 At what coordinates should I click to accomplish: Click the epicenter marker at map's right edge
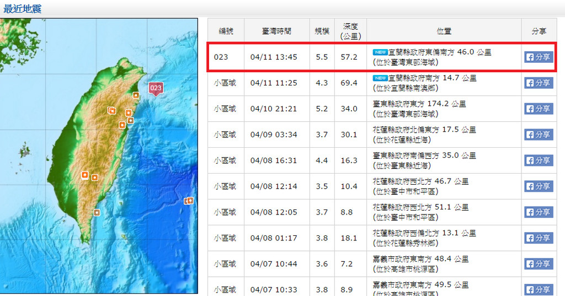pos(189,201)
